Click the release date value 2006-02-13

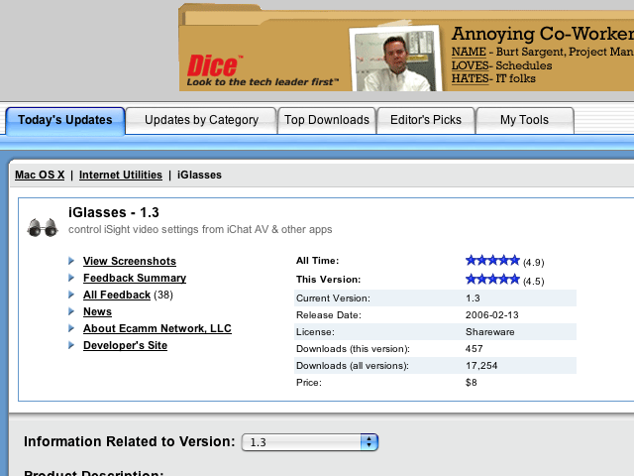pos(491,315)
